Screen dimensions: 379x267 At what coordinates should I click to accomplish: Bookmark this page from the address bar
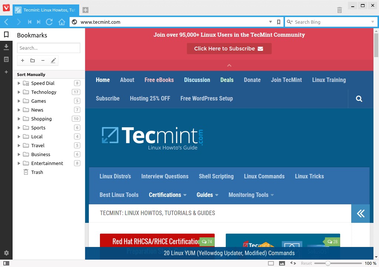pos(278,22)
